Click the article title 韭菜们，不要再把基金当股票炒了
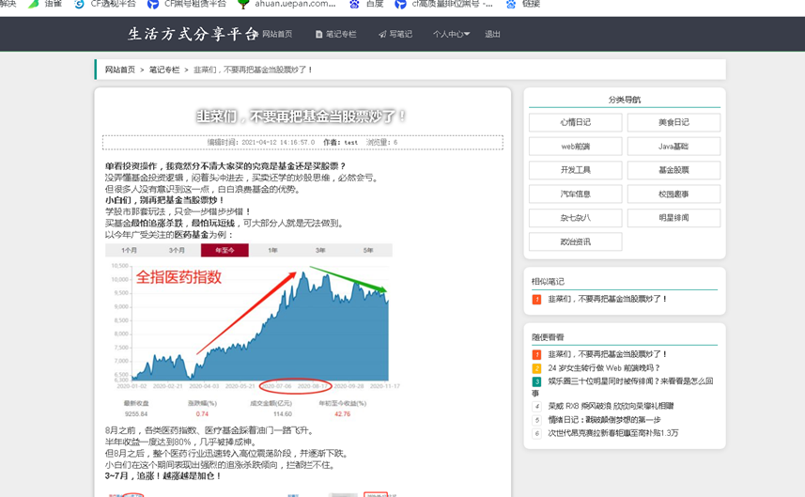The width and height of the screenshot is (805, 497). click(x=302, y=116)
